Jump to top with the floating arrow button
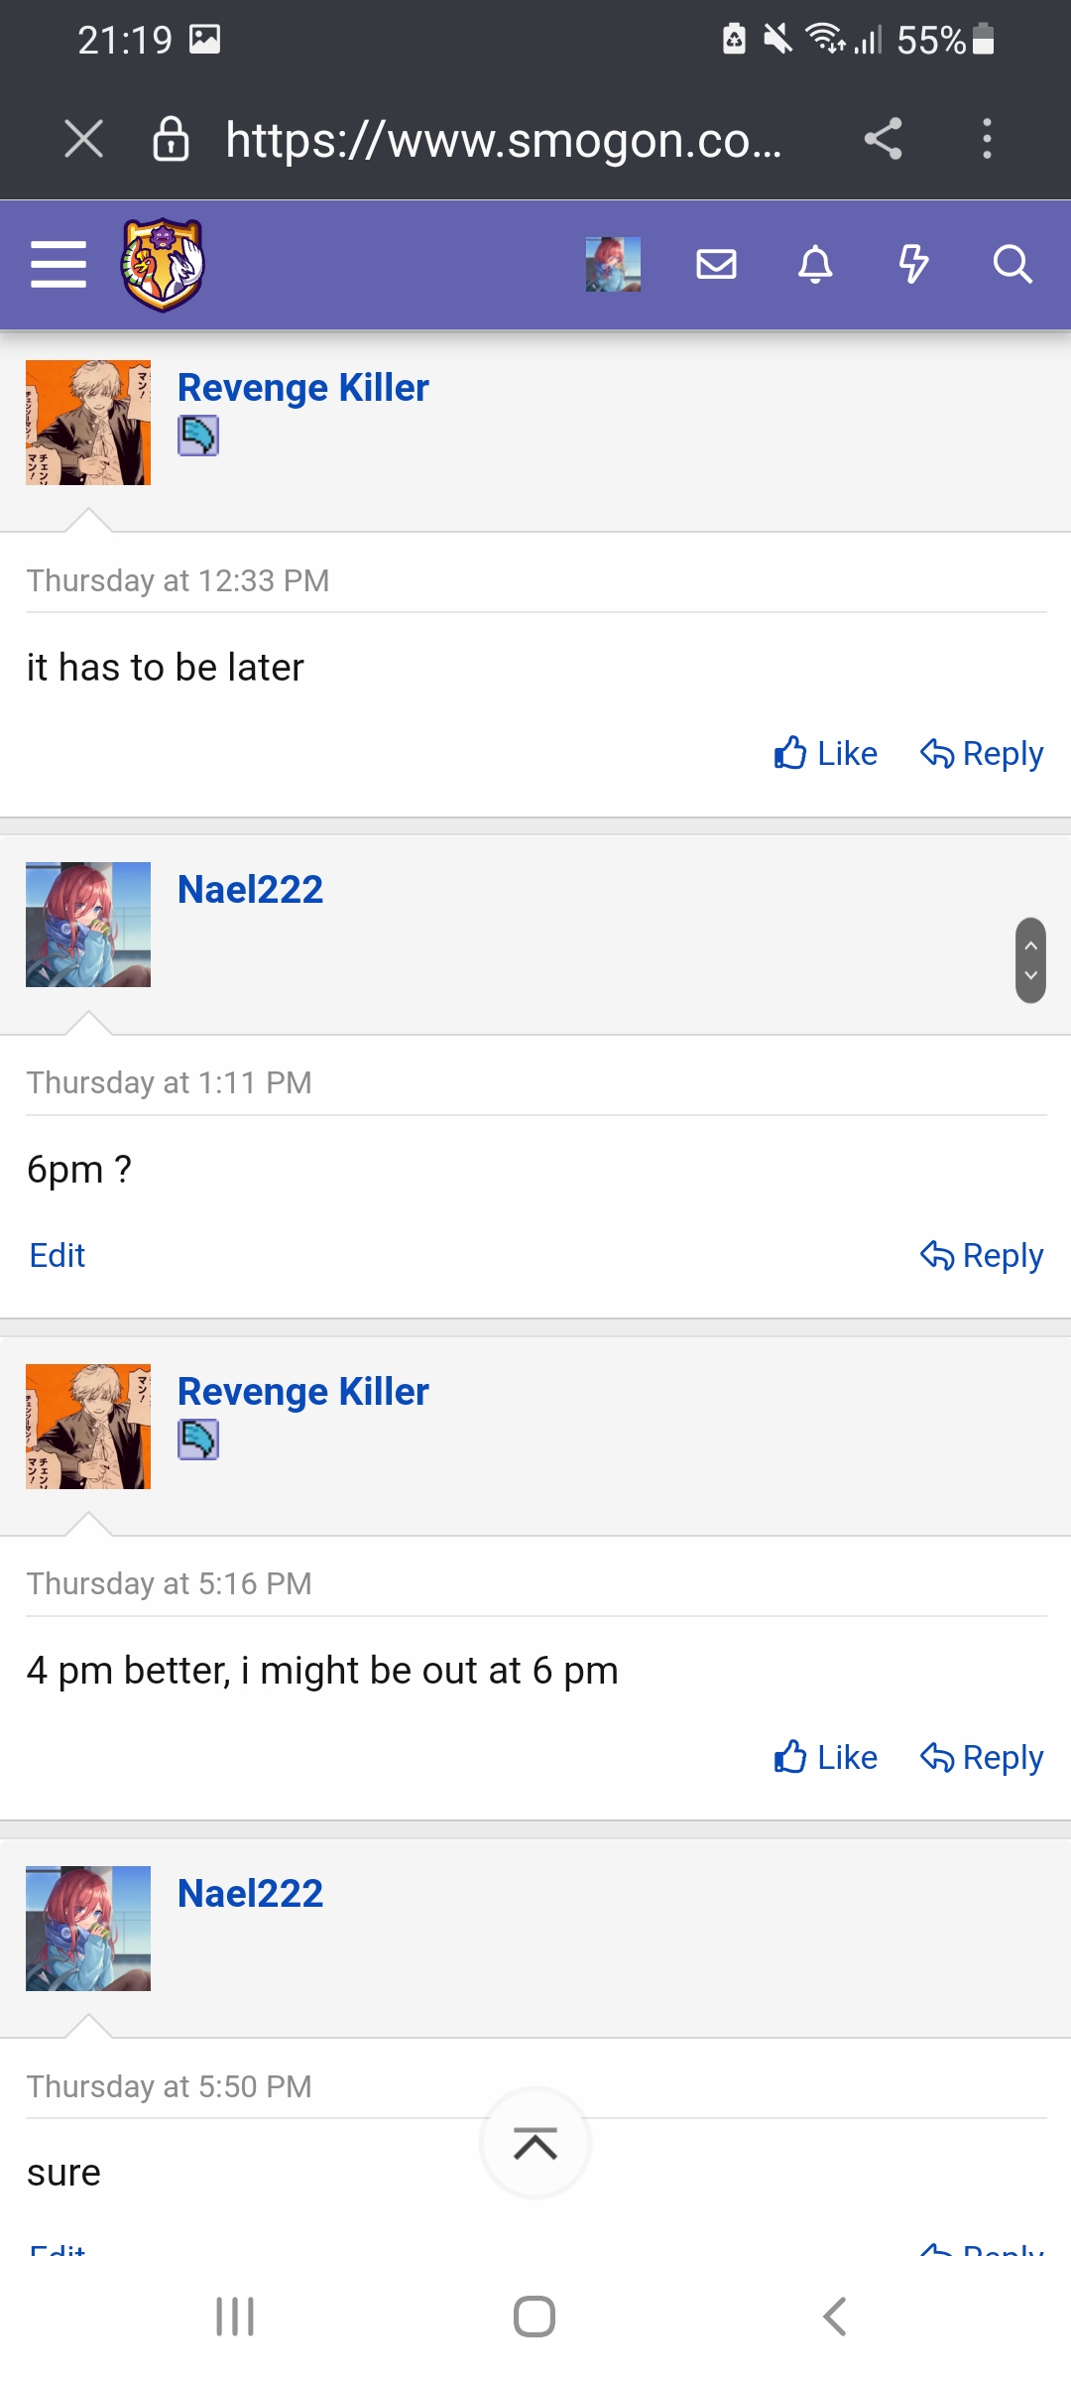 pos(535,2144)
